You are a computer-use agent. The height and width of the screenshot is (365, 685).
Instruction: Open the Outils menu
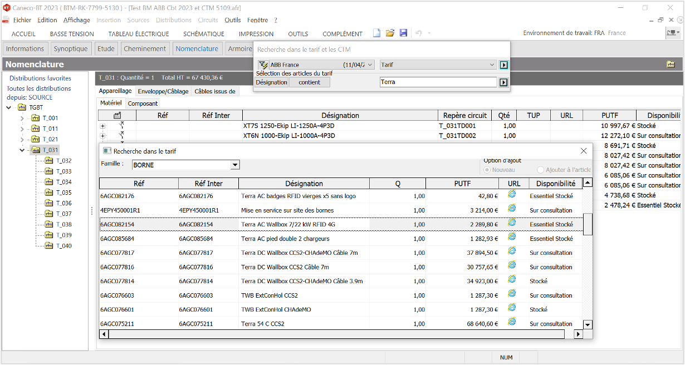(x=233, y=20)
